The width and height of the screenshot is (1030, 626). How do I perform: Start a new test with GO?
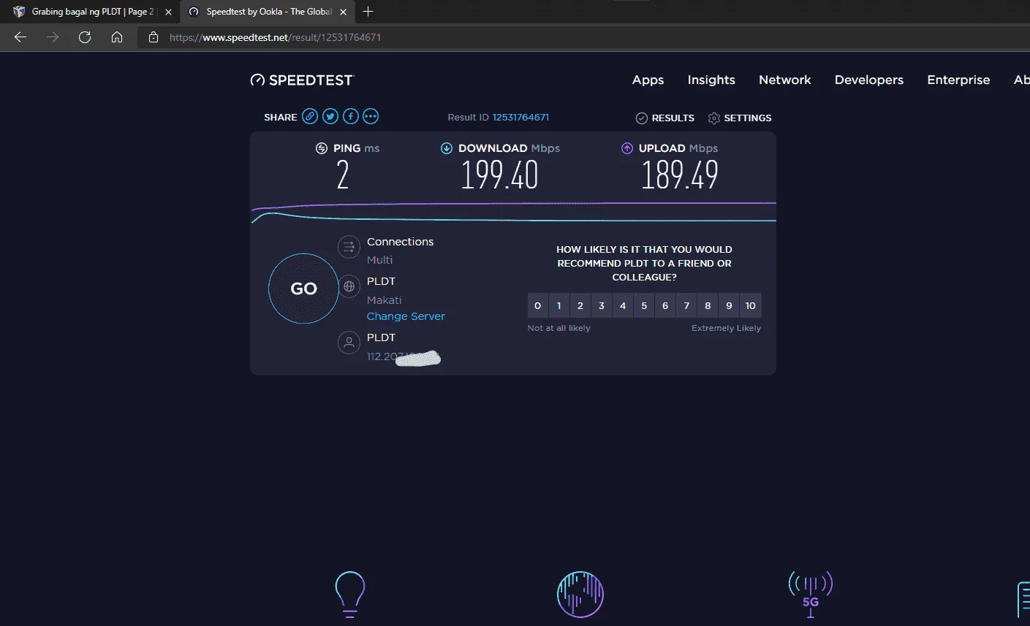pyautogui.click(x=303, y=289)
